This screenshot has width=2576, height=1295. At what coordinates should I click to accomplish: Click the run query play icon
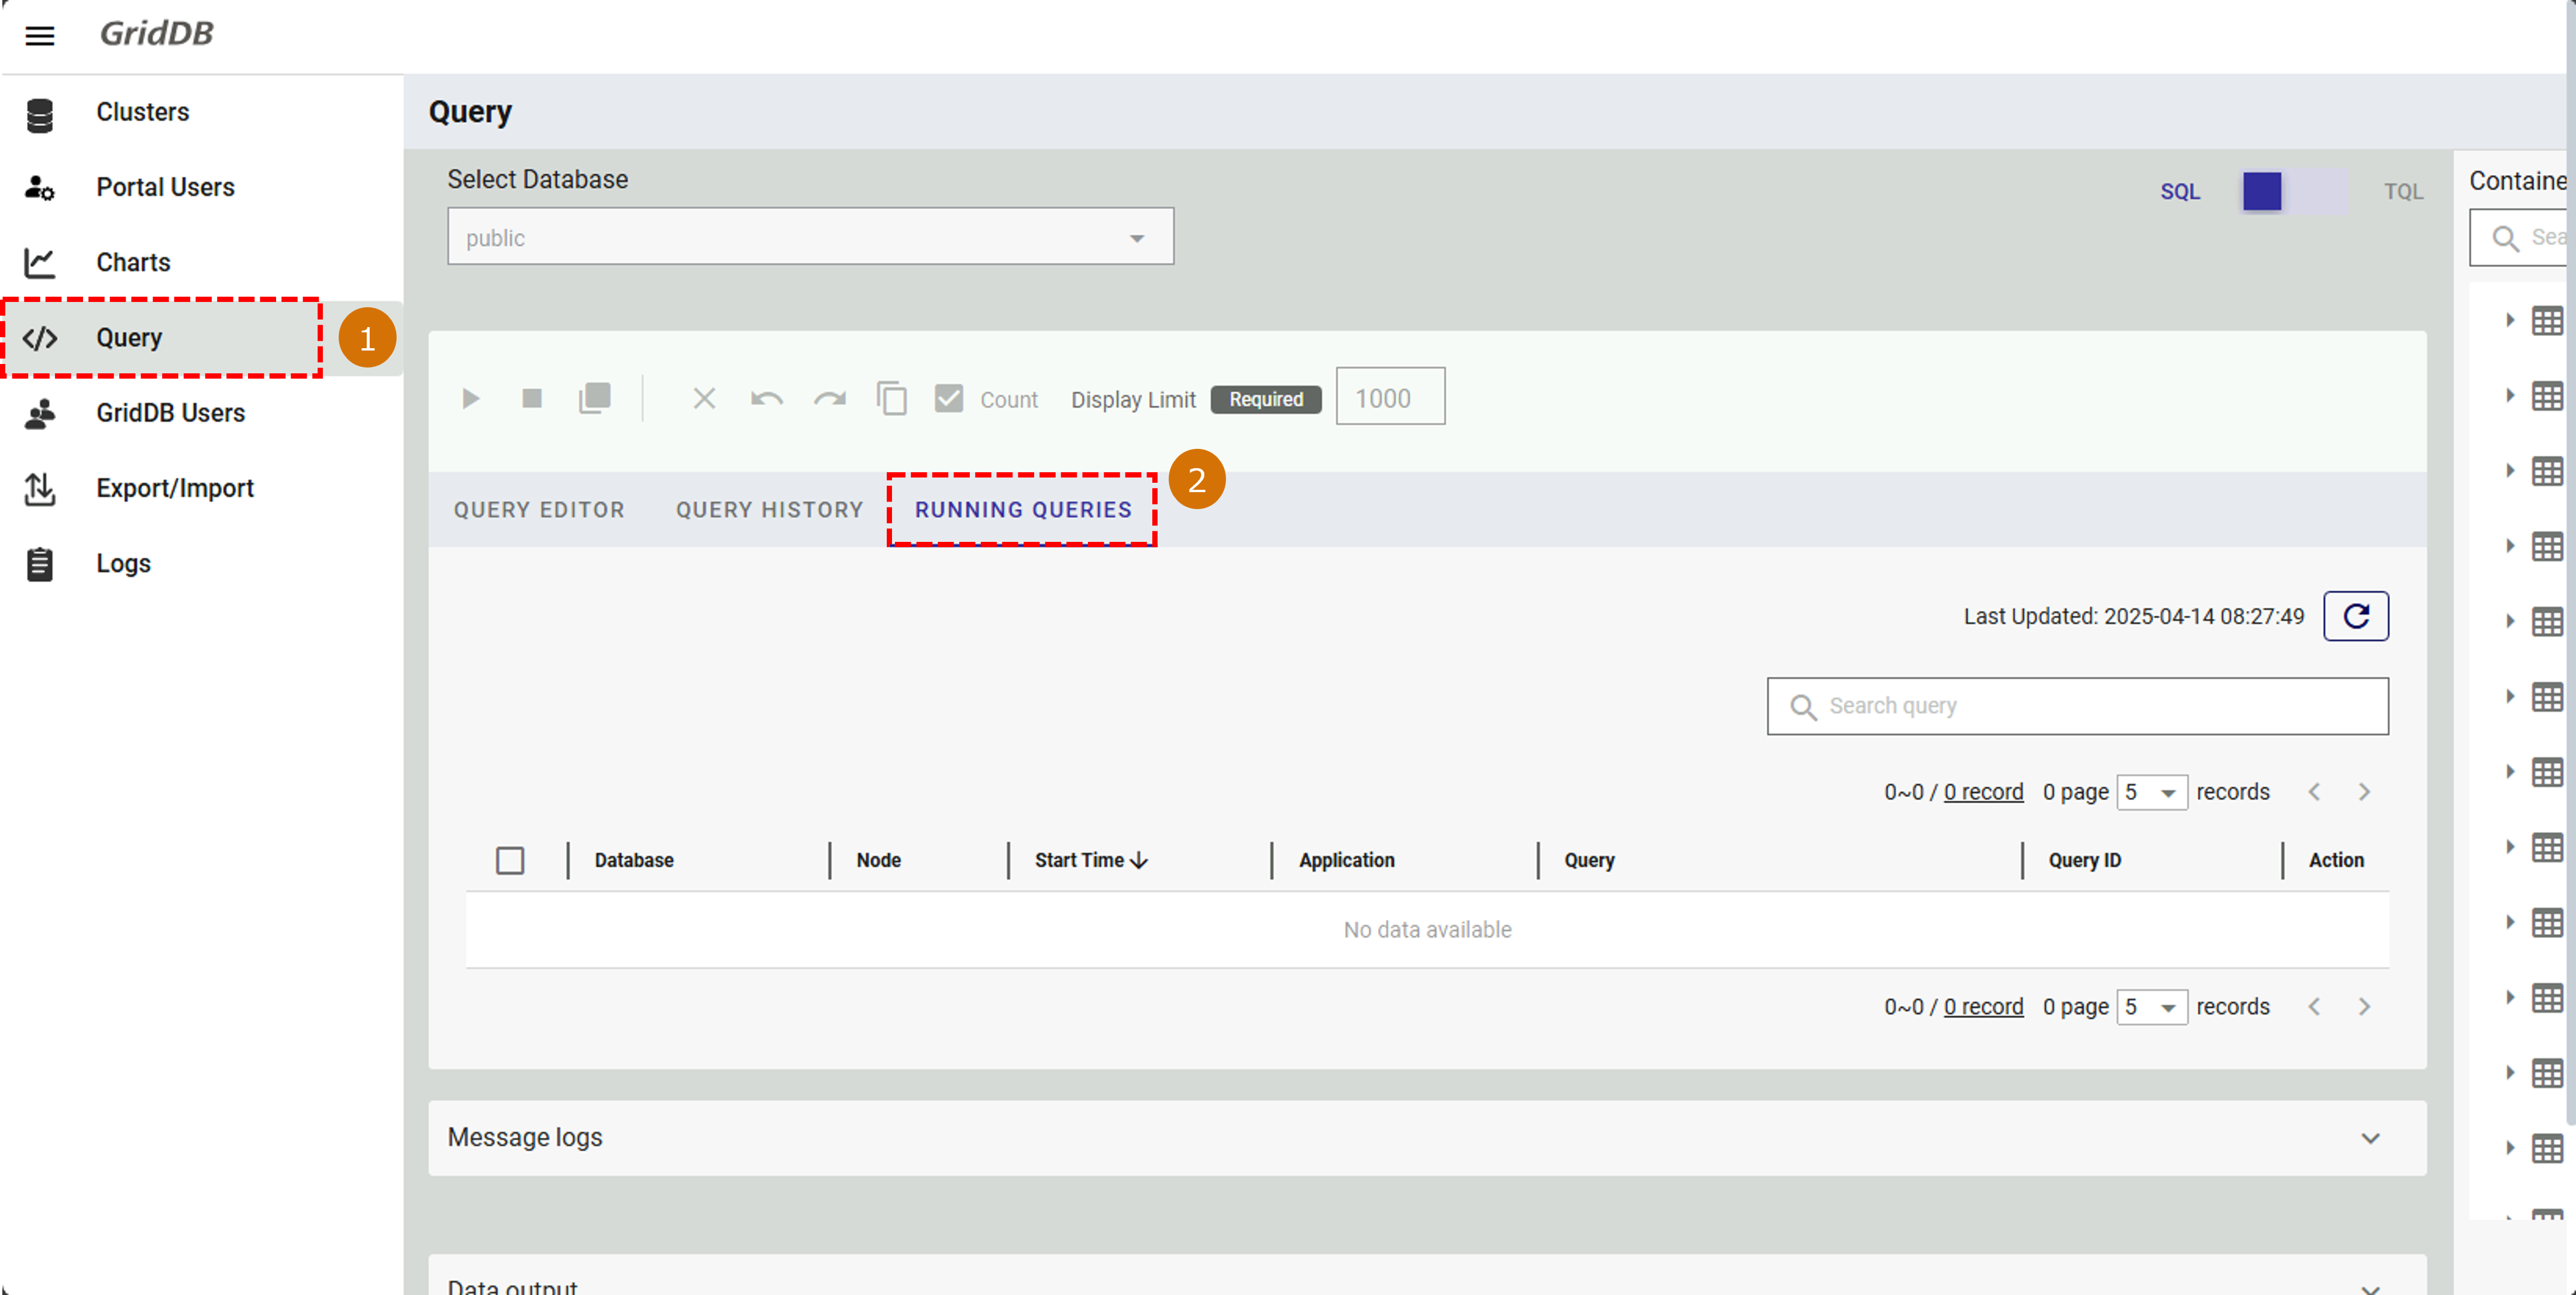(x=470, y=399)
